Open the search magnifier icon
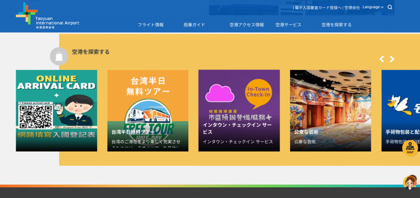Viewport: 420px width, 198px height. (390, 7)
